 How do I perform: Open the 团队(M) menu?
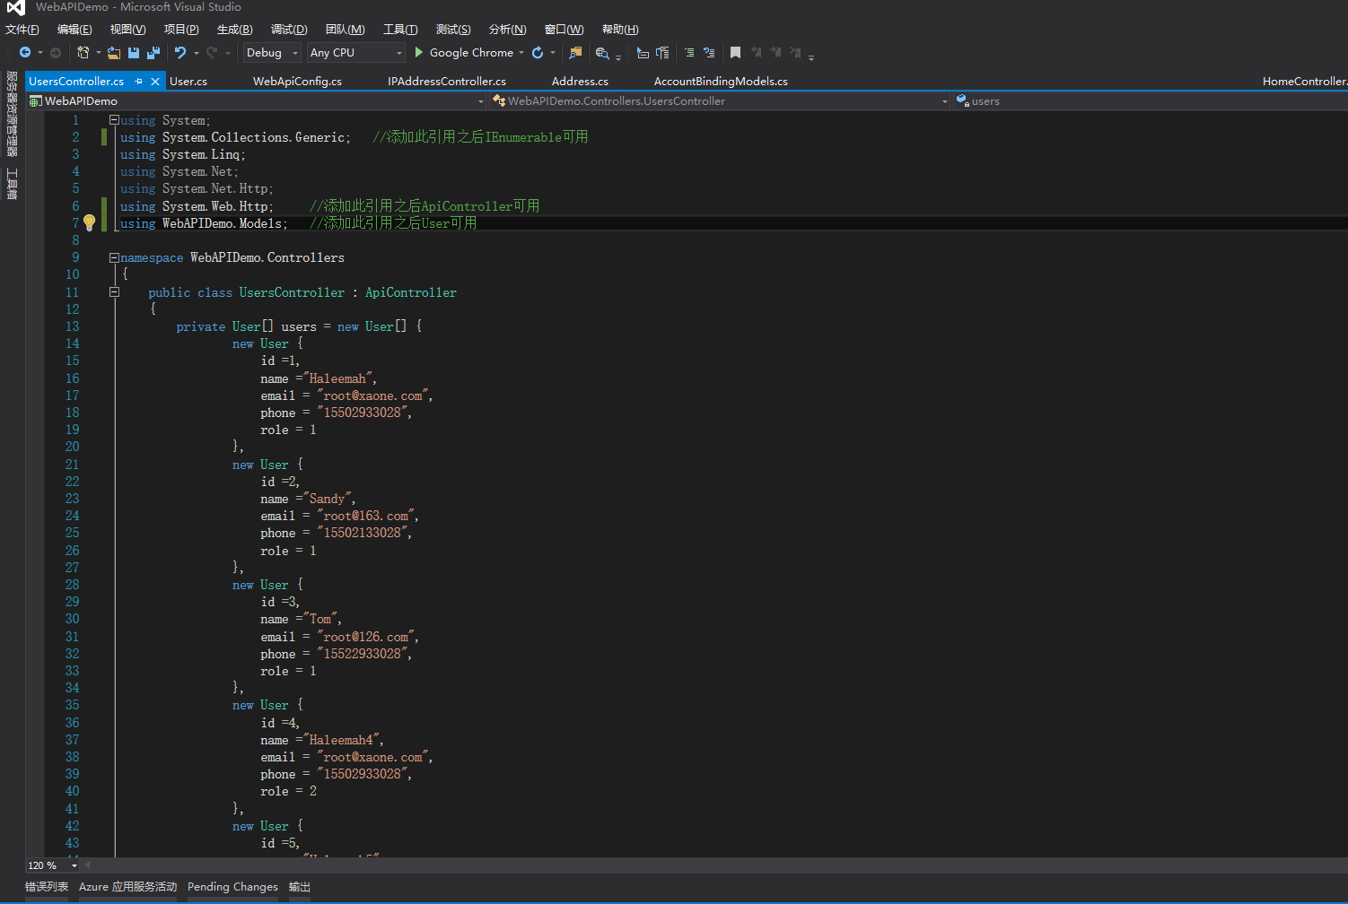(x=346, y=30)
